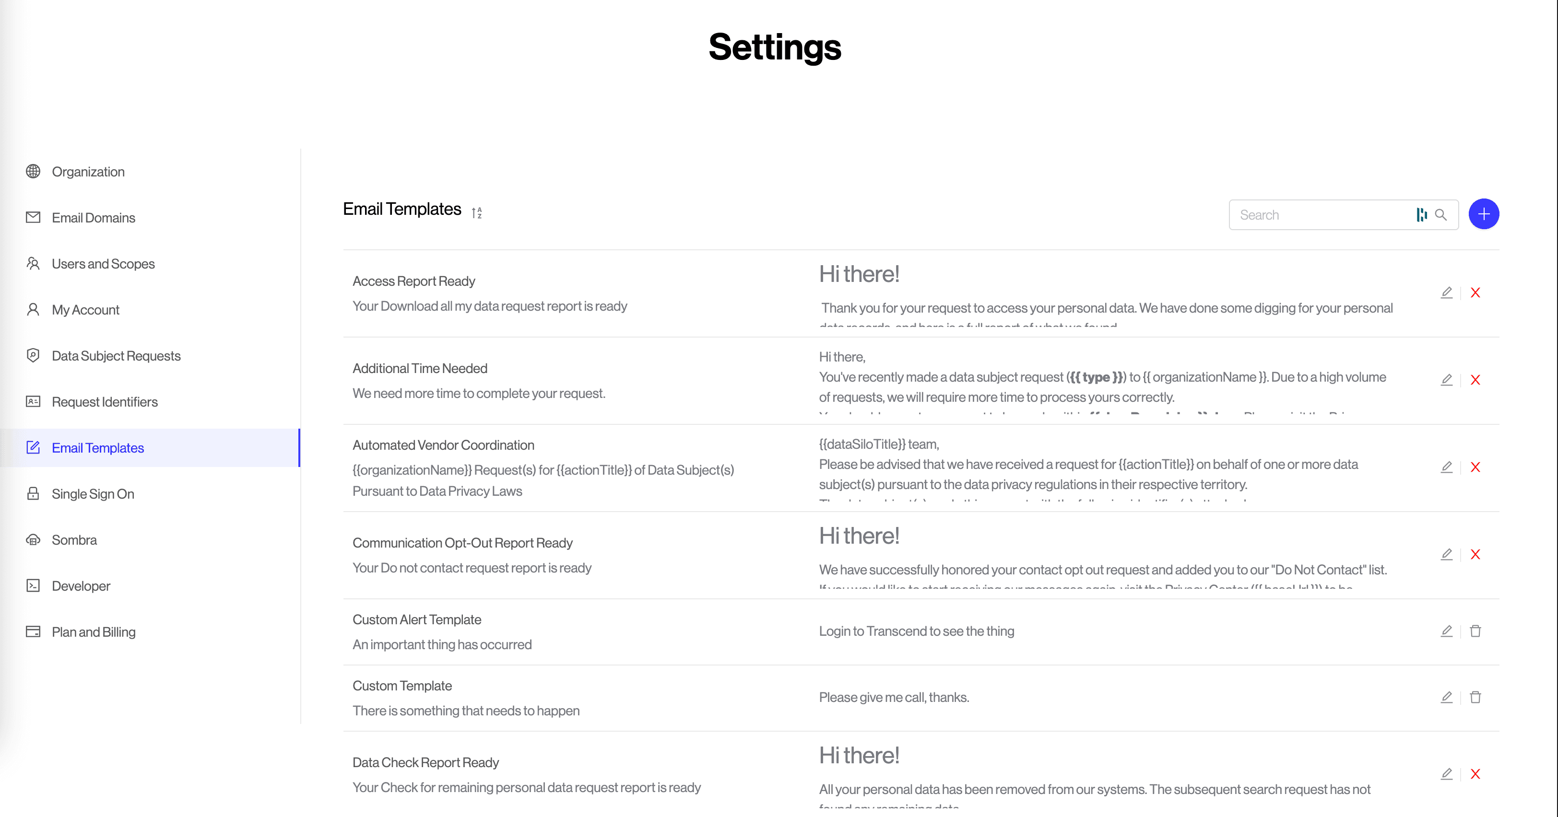1558x817 pixels.
Task: Click the search magnifier icon
Action: pos(1440,215)
